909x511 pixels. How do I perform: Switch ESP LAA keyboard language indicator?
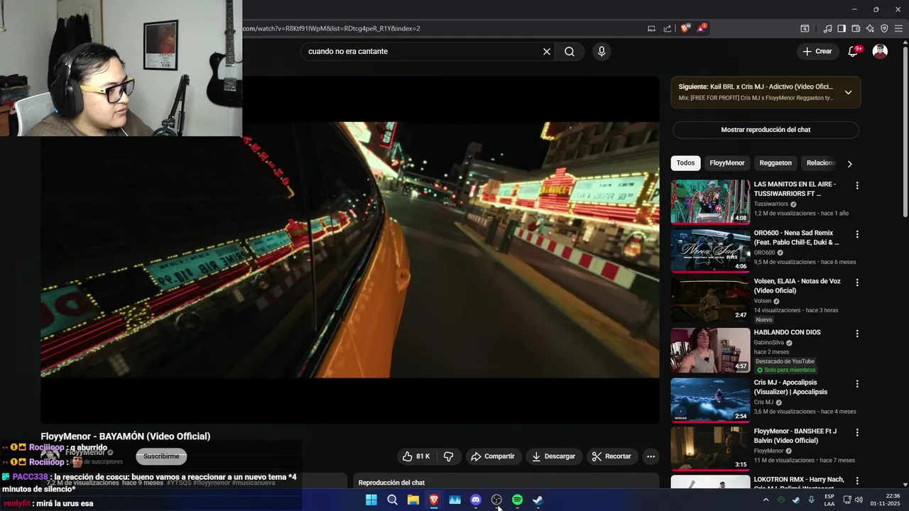pos(829,500)
